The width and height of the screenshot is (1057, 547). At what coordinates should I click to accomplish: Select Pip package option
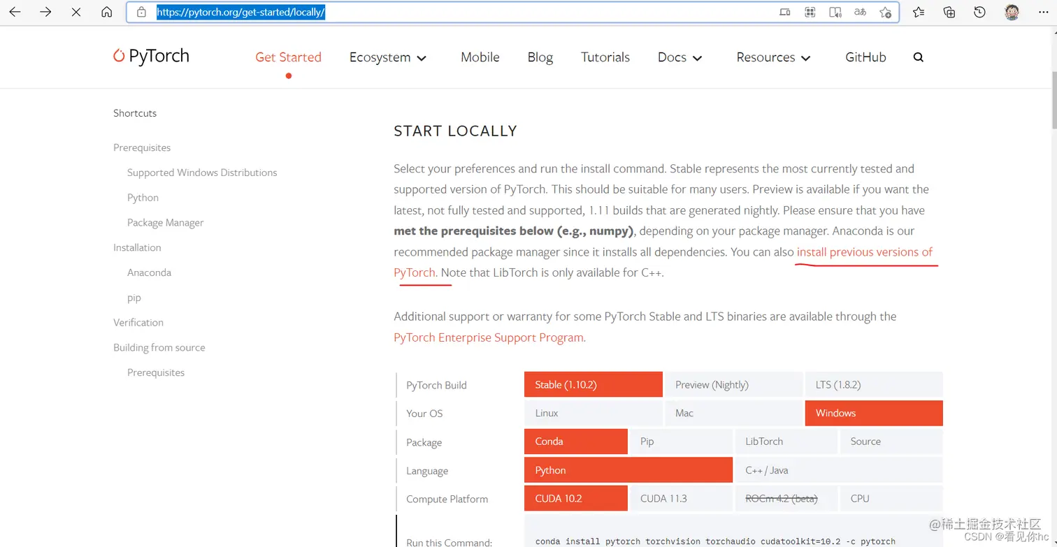pyautogui.click(x=681, y=442)
